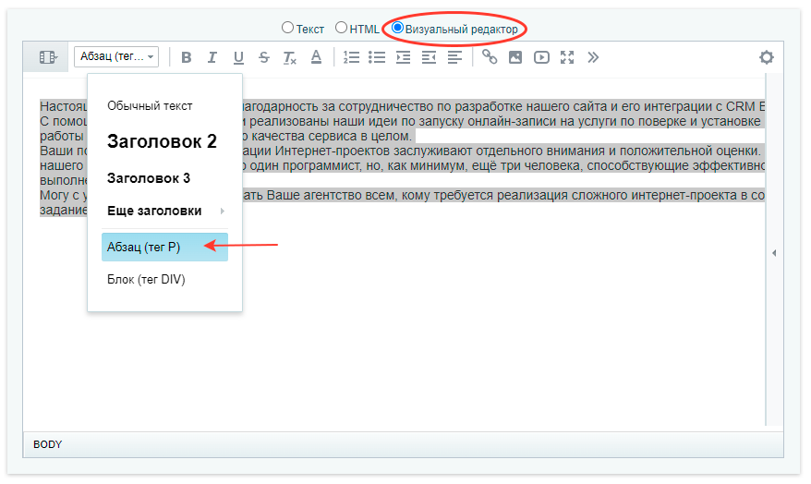Select Визуальный редактор radio option

tap(398, 29)
